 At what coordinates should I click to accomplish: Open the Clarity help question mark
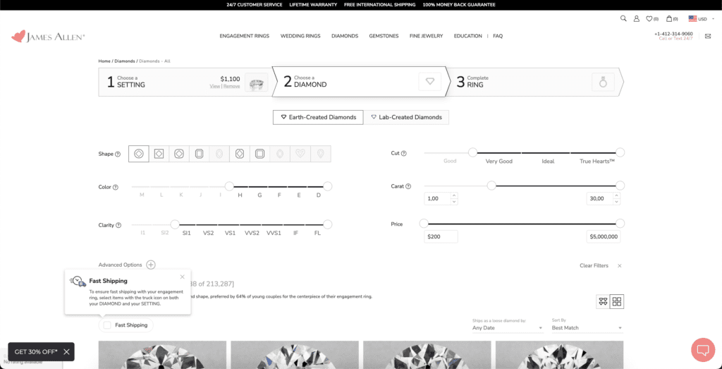pos(118,225)
